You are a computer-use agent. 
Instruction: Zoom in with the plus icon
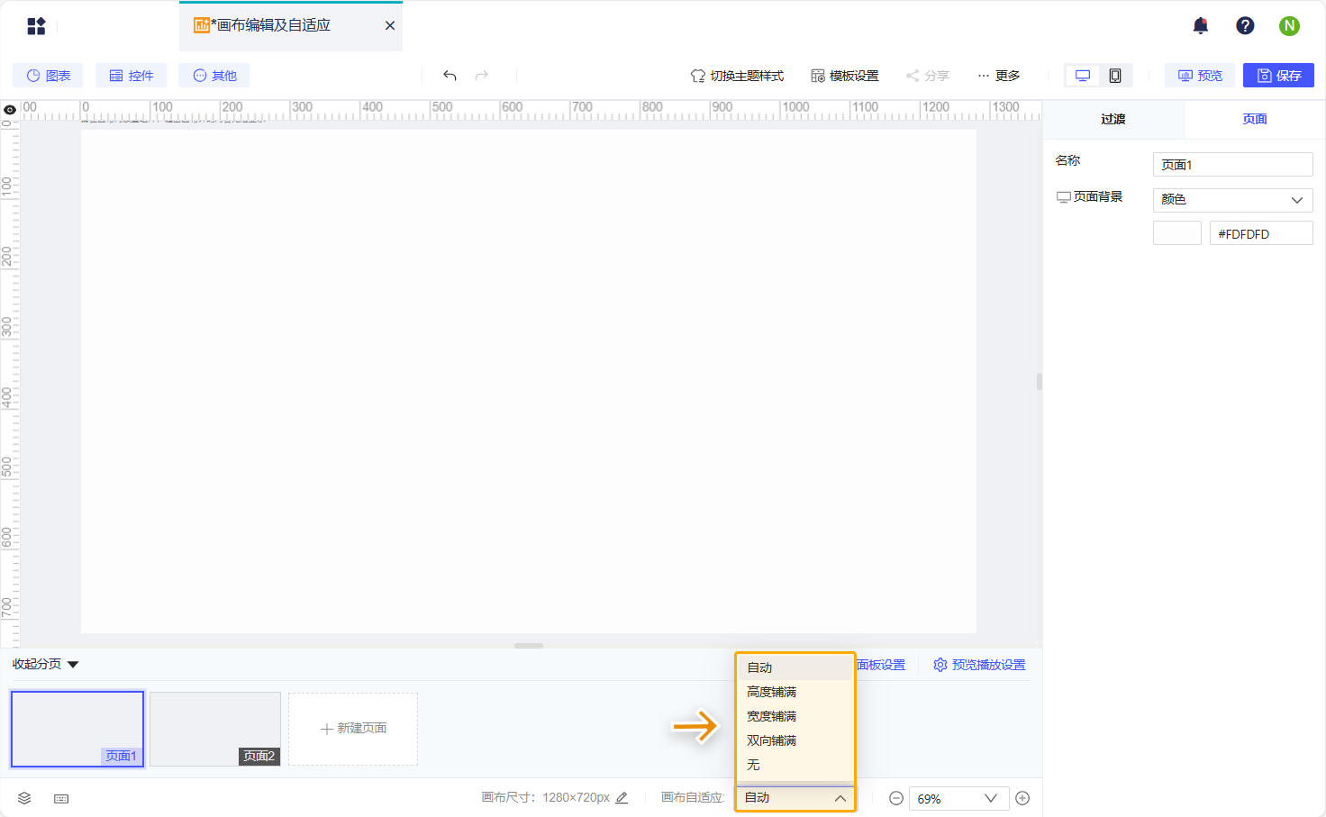[x=1022, y=798]
